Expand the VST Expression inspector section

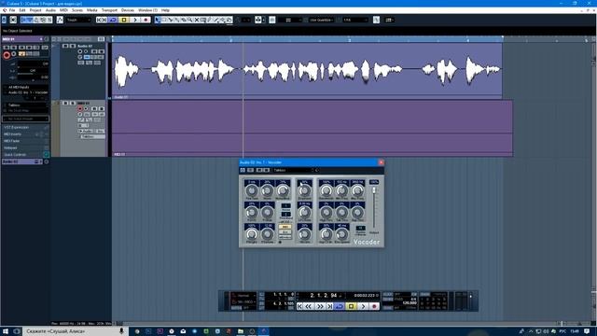(25, 127)
